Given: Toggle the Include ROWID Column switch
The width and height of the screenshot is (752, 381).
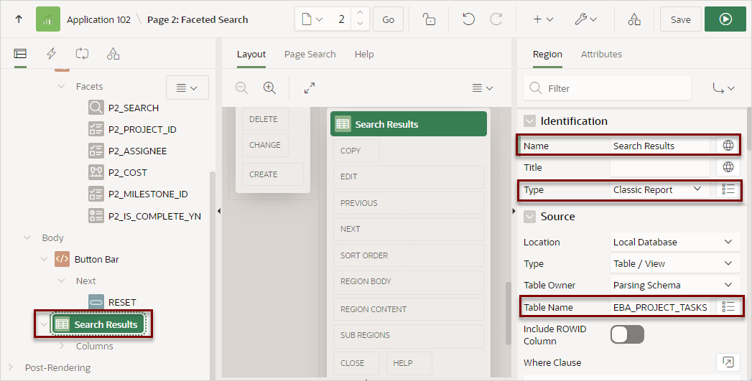Looking at the screenshot, I should pyautogui.click(x=627, y=334).
